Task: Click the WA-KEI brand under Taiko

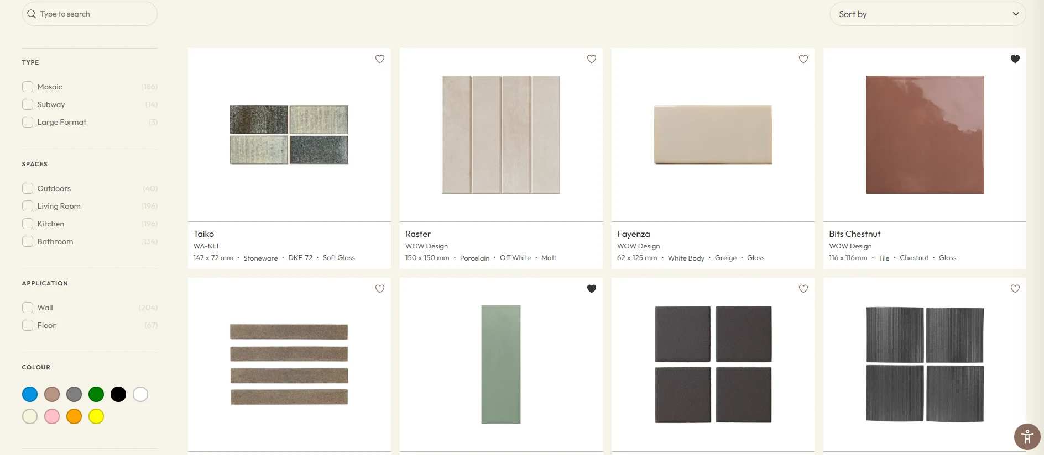Action: coord(206,246)
